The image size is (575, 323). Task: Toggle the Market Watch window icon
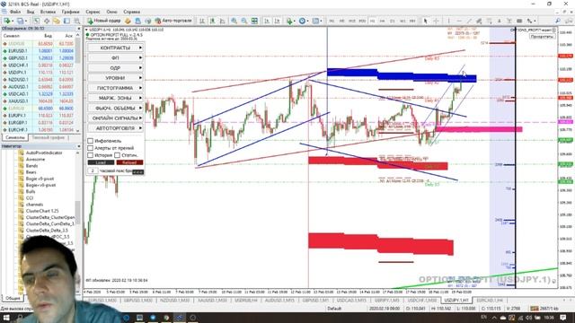(x=37, y=21)
